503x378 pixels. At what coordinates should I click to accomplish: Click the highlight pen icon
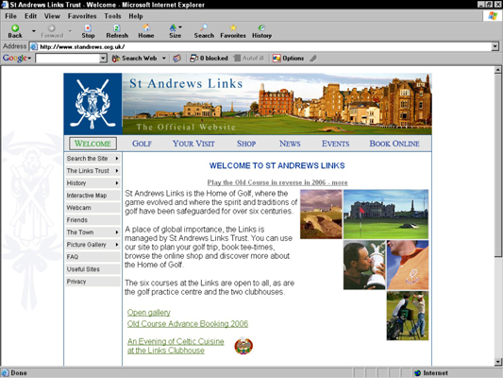click(313, 59)
